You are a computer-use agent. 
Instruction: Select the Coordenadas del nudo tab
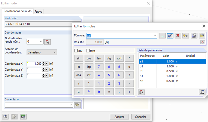pos(18,11)
